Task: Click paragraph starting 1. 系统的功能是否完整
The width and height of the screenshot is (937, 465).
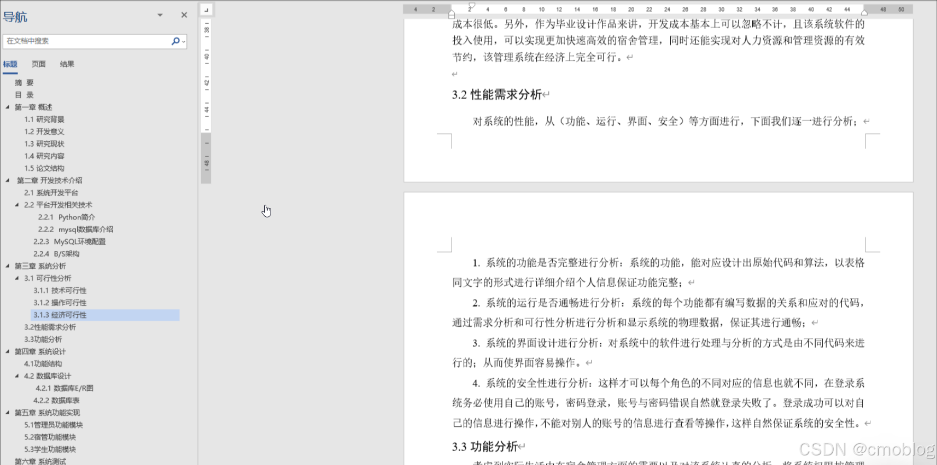Action: pyautogui.click(x=659, y=272)
